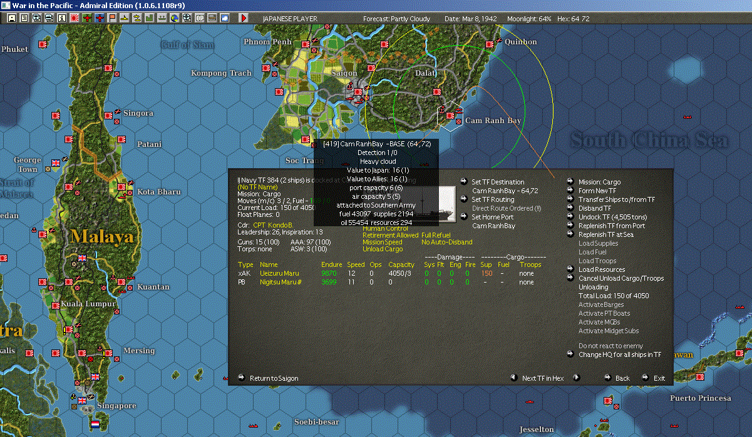Open the document list report icon

point(24,18)
